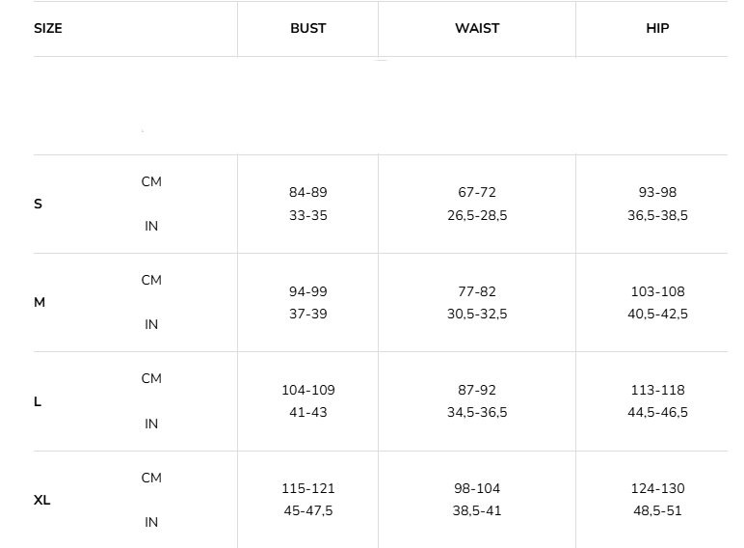Click the waist value 30,5-32,5
The height and width of the screenshot is (548, 744).
[477, 315]
